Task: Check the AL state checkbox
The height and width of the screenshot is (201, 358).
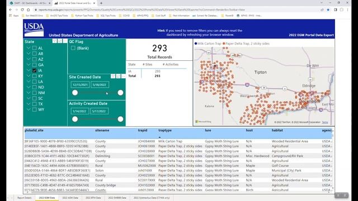Action: pos(34,48)
